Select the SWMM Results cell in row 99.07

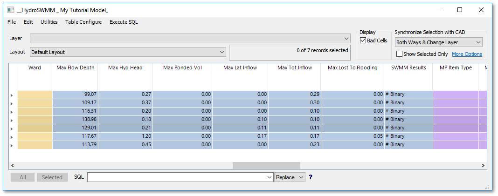[408, 95]
